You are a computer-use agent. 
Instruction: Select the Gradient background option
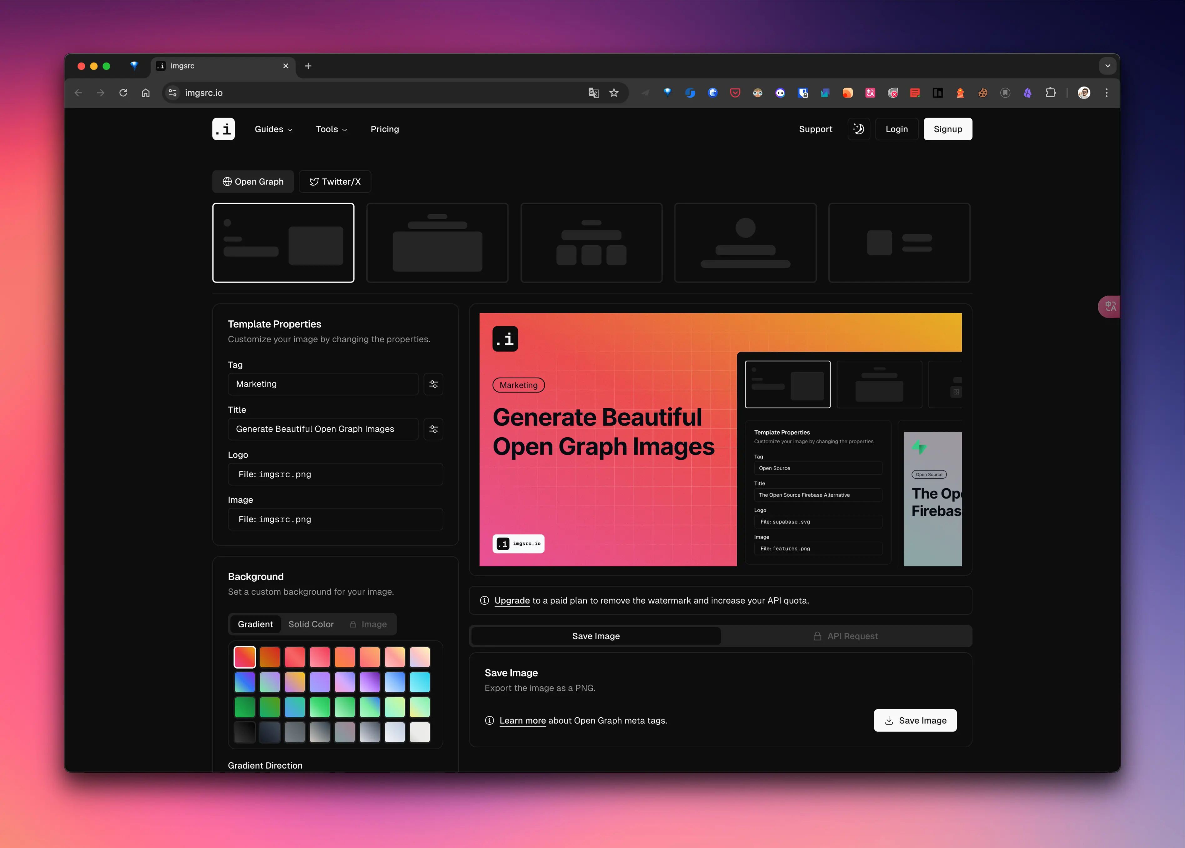255,624
